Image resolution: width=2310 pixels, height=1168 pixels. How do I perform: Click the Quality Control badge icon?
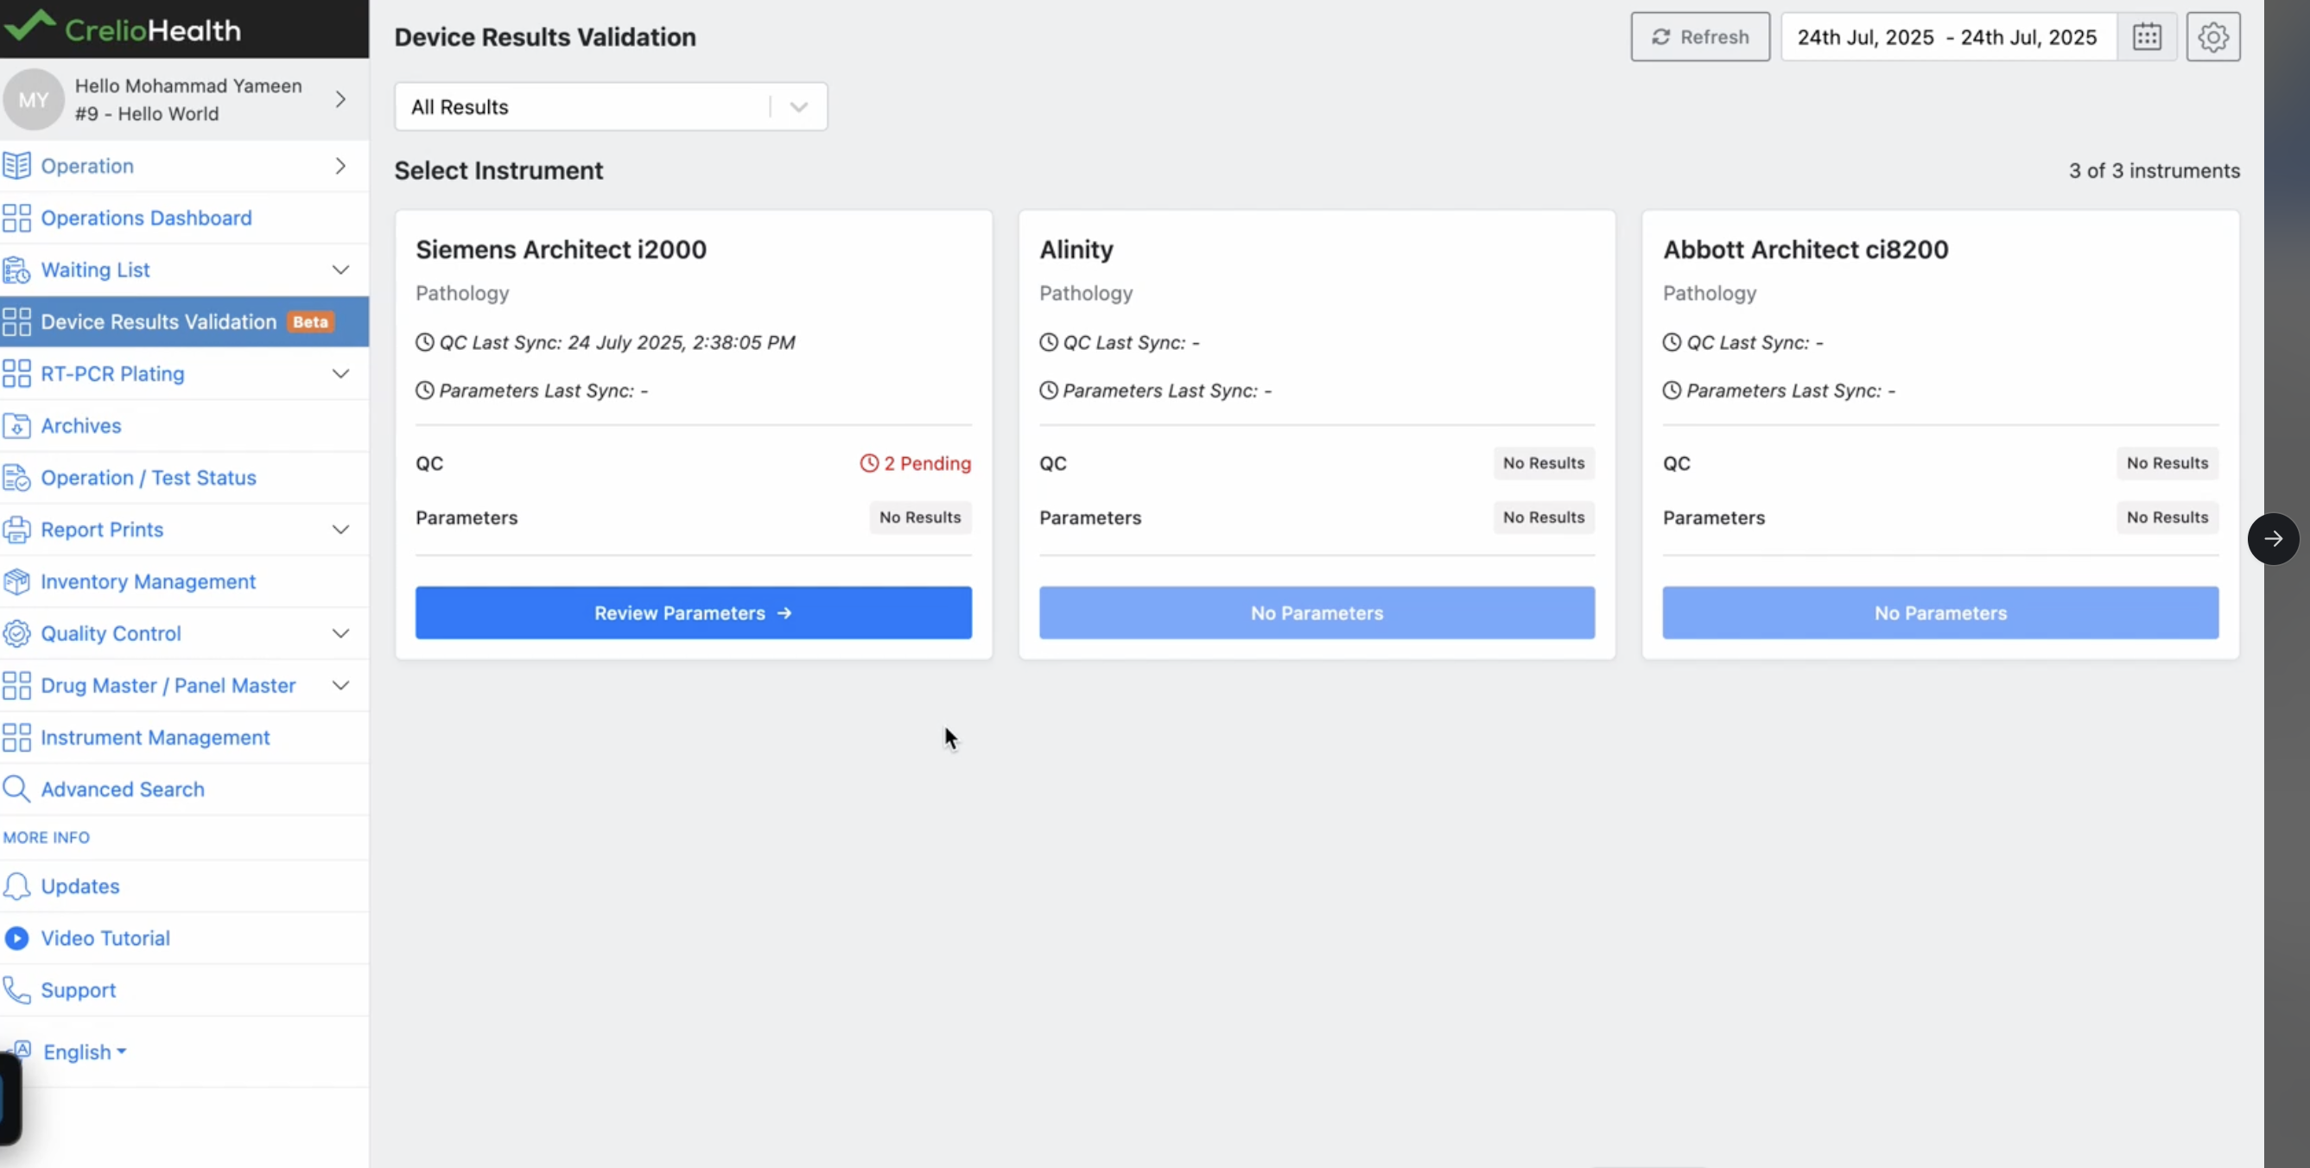pos(16,634)
